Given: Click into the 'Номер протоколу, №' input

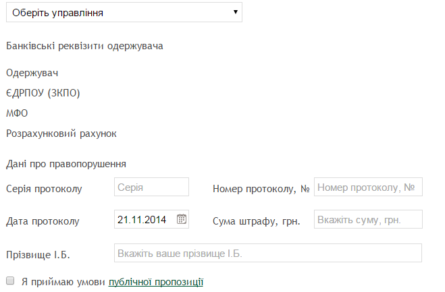Looking at the screenshot, I should pos(368,187).
